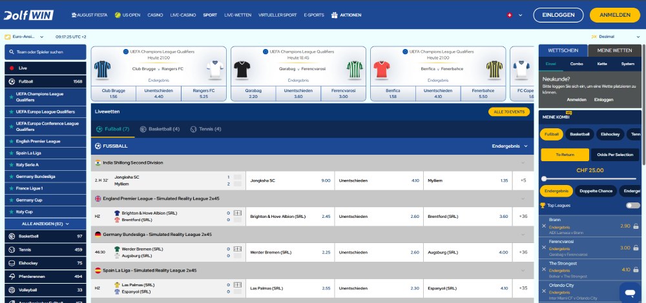This screenshot has height=303, width=646.
Task: Click the Alle 70 Events button
Action: coord(508,112)
